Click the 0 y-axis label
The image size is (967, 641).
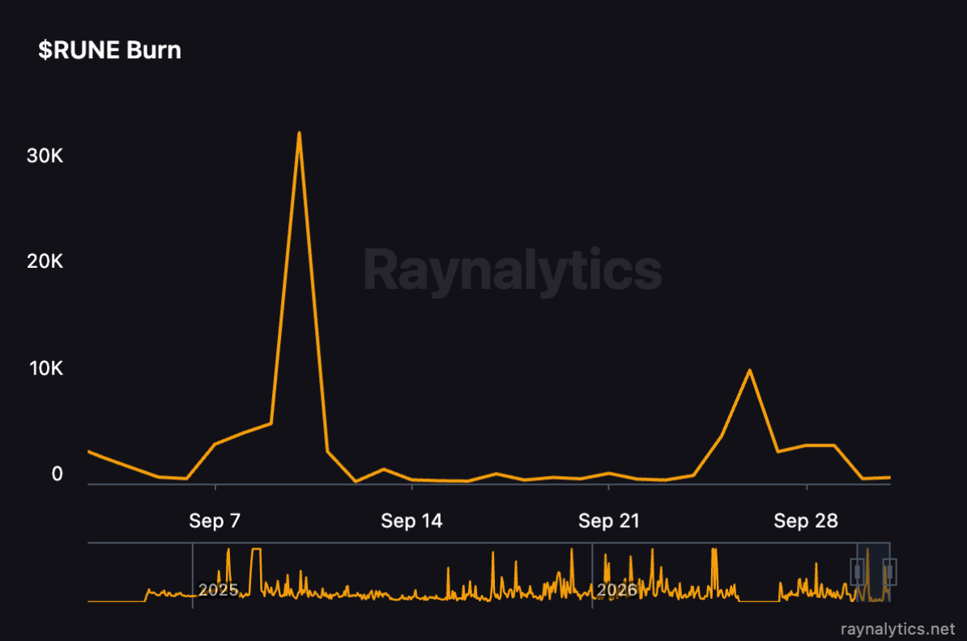click(57, 473)
